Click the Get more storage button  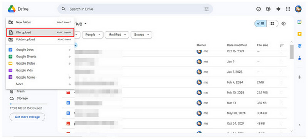pyautogui.click(x=27, y=117)
